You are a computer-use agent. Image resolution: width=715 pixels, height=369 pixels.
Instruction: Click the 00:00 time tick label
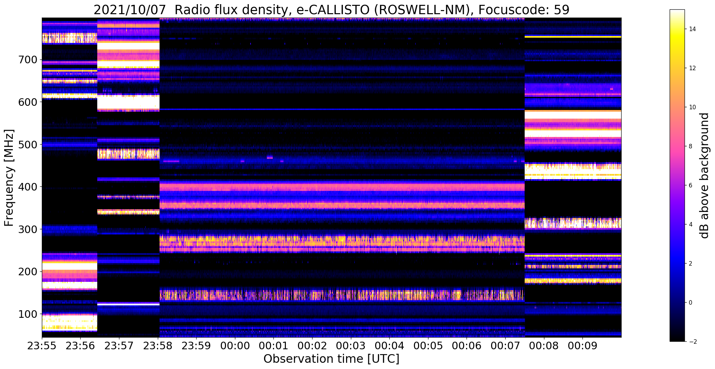tap(235, 345)
